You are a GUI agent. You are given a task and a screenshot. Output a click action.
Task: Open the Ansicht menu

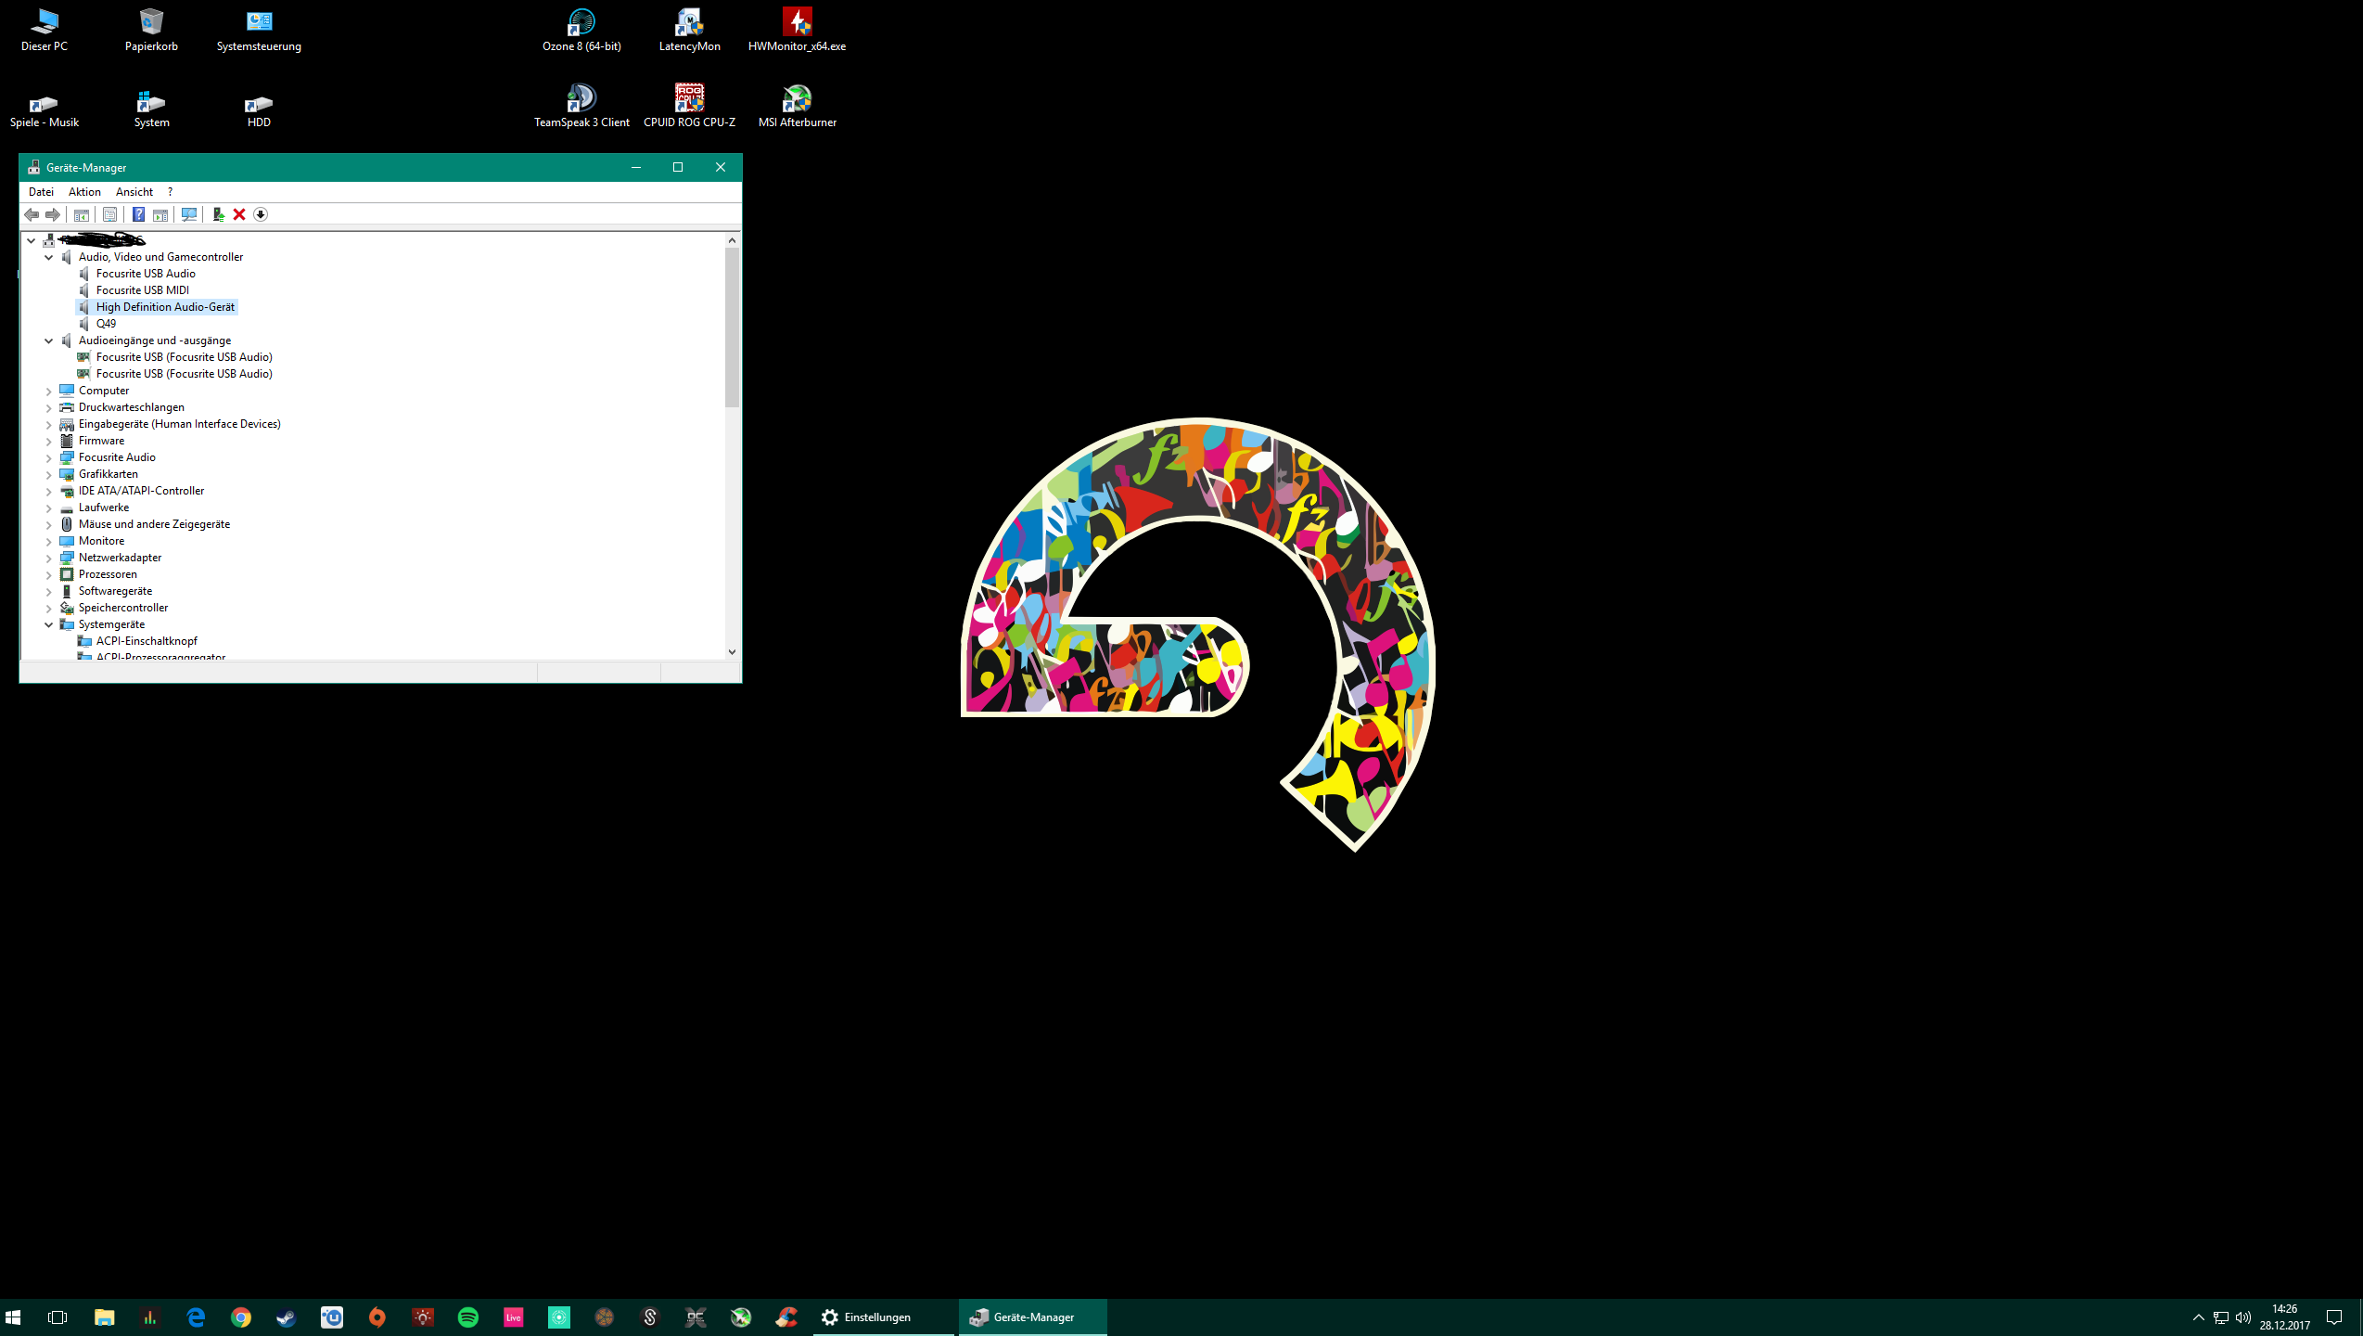click(134, 192)
